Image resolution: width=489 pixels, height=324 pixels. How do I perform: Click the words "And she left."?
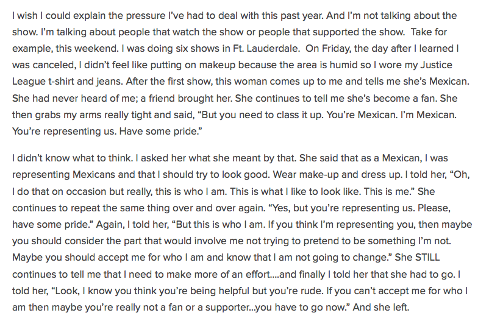tap(381, 308)
